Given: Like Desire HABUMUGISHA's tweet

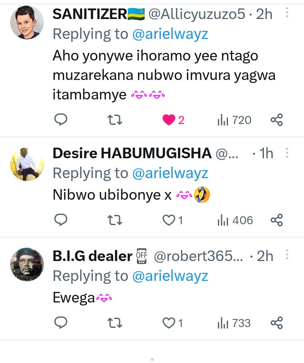Looking at the screenshot, I should (x=169, y=220).
